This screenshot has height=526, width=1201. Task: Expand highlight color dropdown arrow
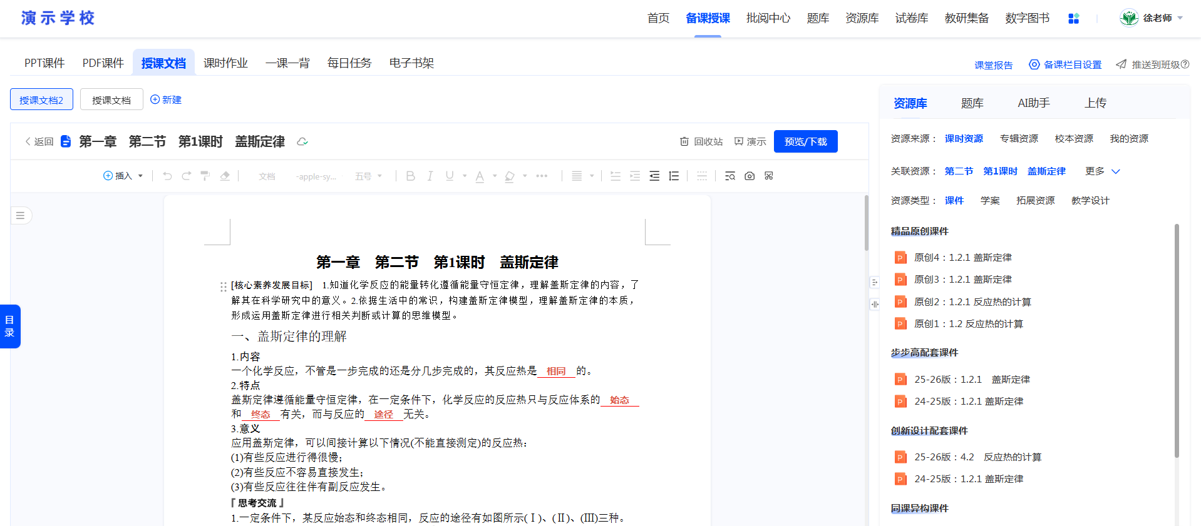click(x=525, y=176)
